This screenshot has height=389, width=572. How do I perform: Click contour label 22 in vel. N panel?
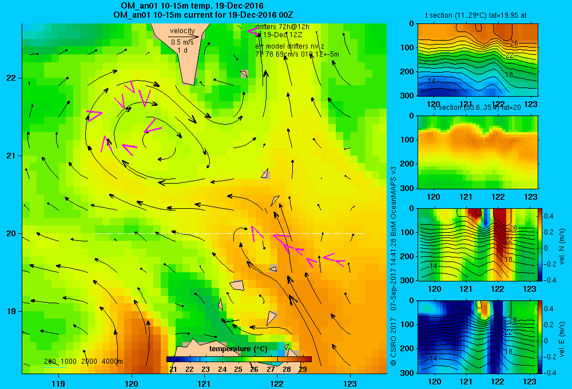[x=509, y=240]
